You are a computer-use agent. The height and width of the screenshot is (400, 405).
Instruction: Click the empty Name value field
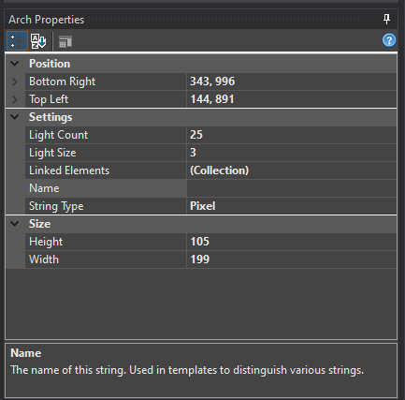(292, 188)
